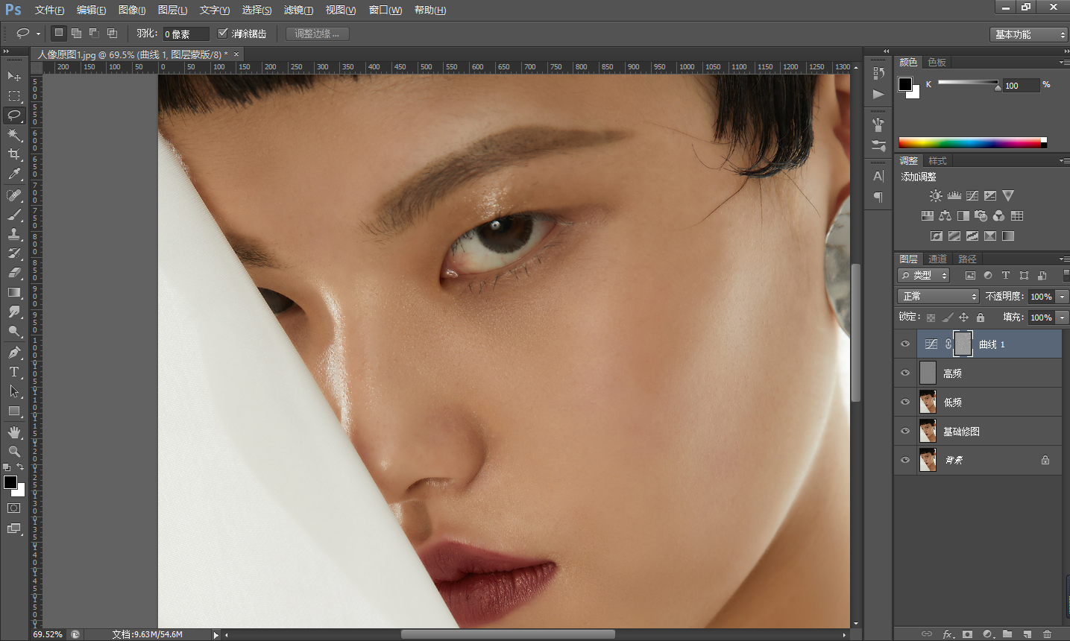This screenshot has height=641, width=1070.
Task: Click the feather (羽化) input field
Action: 186,34
